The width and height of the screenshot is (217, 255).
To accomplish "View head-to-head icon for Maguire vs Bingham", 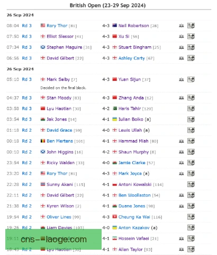I will [x=182, y=47].
